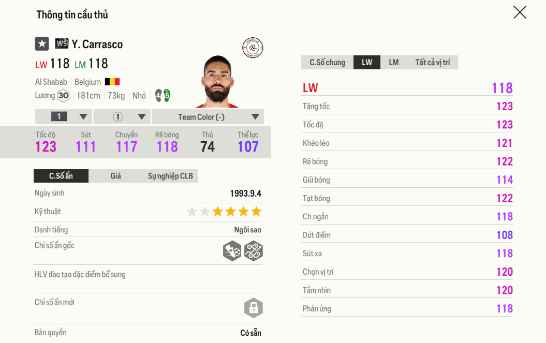Open the upgrade level 1 dropdown
The height and width of the screenshot is (343, 546).
[64, 116]
